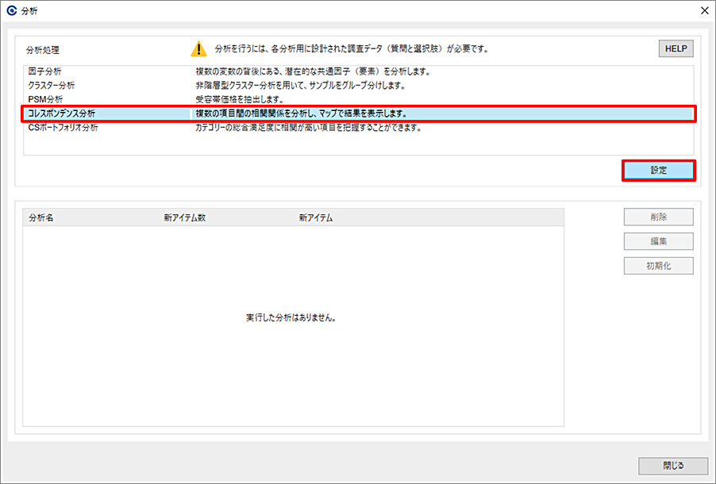Open the HELP button

coord(676,49)
